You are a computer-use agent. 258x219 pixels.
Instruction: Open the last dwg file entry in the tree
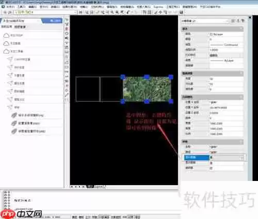click(x=31, y=131)
